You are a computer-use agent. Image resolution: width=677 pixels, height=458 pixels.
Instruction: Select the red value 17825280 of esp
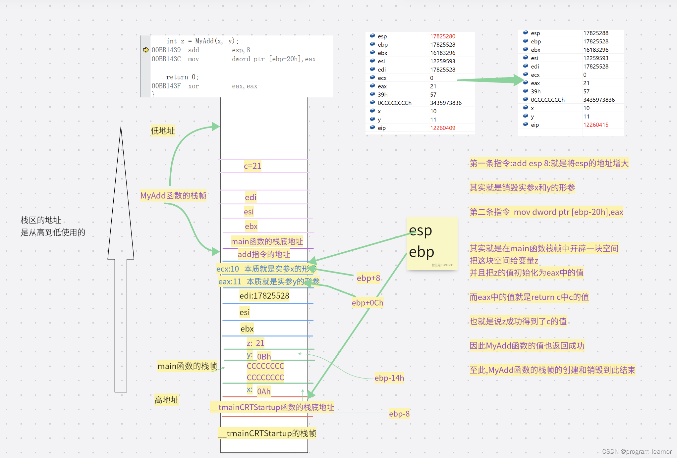click(443, 36)
